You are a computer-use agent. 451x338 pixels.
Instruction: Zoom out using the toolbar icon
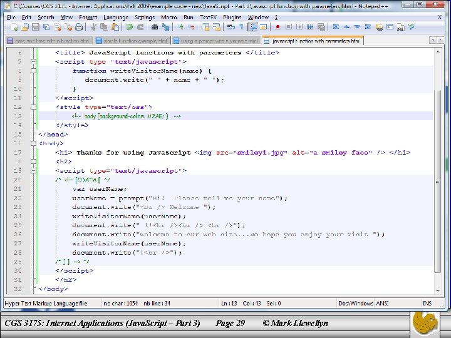point(191,27)
